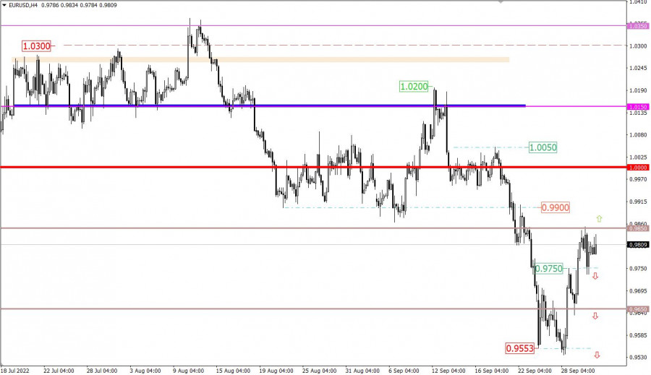The width and height of the screenshot is (651, 375).
Task: Click the purple 1.0350 price axis tag
Action: [638, 26]
